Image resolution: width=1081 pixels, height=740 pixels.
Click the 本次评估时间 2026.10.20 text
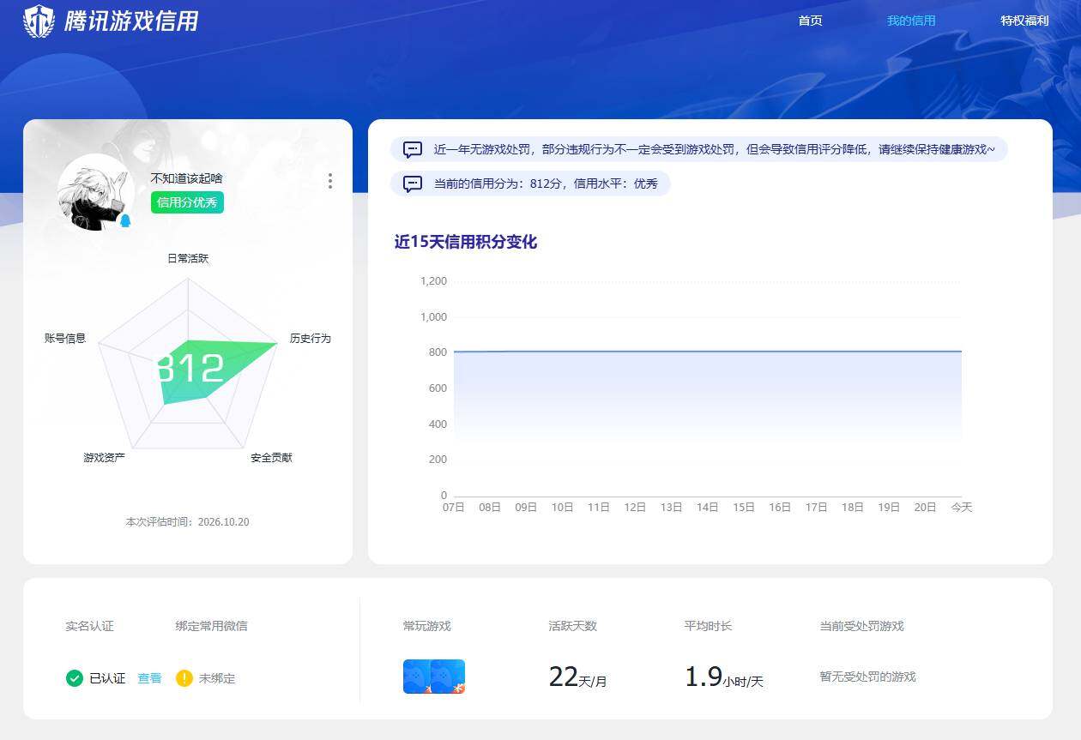pos(187,522)
